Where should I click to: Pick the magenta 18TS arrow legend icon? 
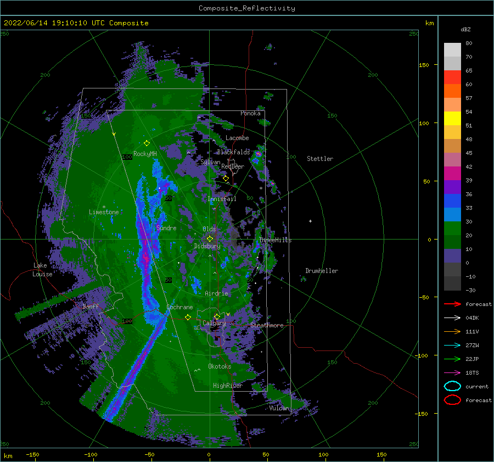[452, 373]
